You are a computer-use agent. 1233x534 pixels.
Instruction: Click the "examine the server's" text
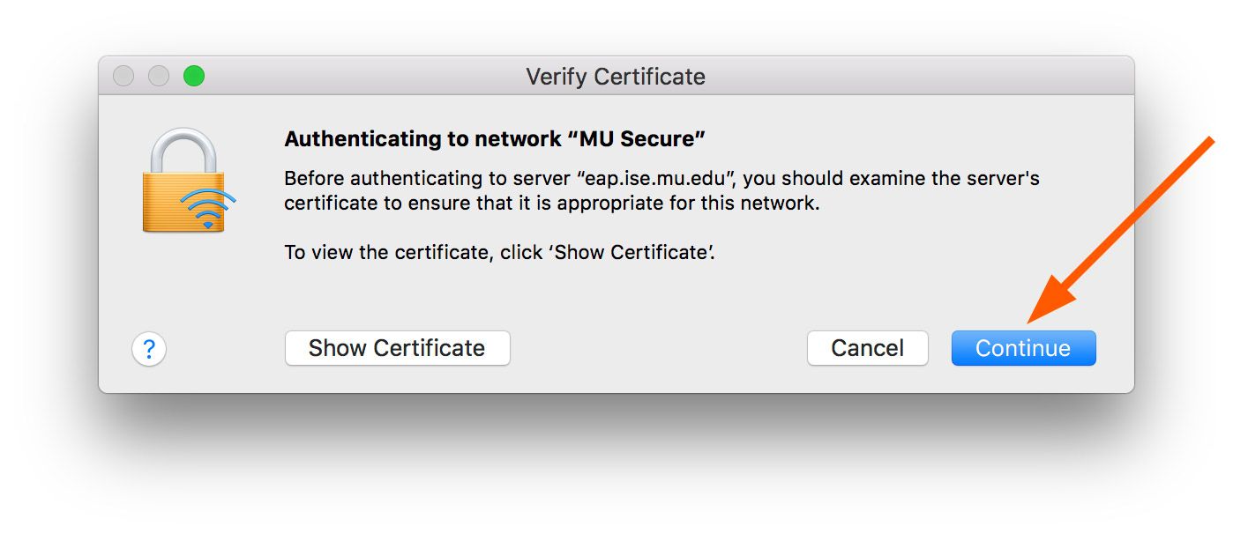957,179
